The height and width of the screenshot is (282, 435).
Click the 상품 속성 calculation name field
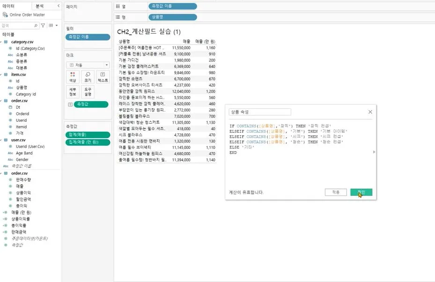260,112
